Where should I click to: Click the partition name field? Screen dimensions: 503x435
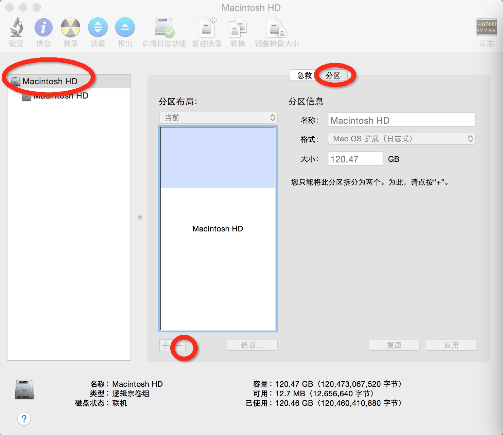tap(401, 120)
